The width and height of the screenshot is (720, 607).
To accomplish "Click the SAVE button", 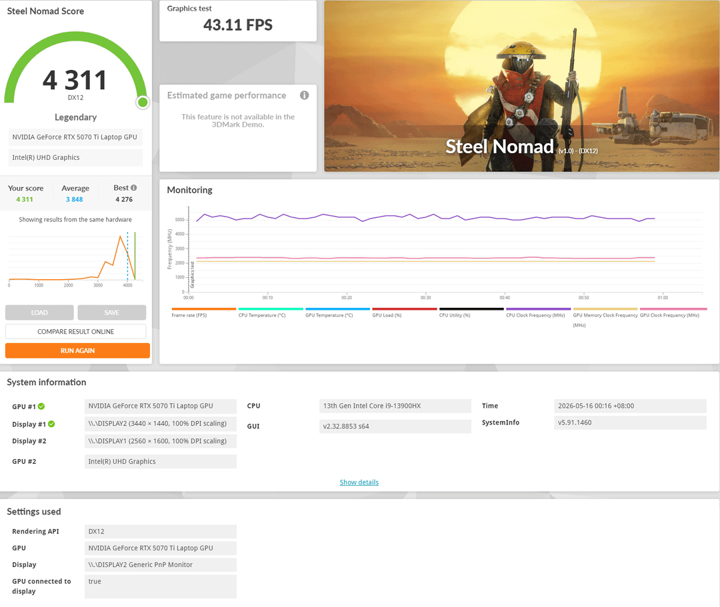I will [111, 312].
